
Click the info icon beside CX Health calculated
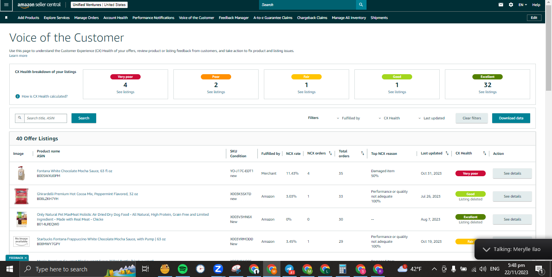[x=17, y=96]
